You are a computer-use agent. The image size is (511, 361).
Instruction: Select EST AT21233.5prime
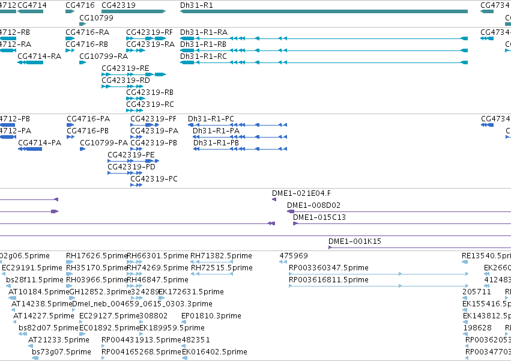59,340
